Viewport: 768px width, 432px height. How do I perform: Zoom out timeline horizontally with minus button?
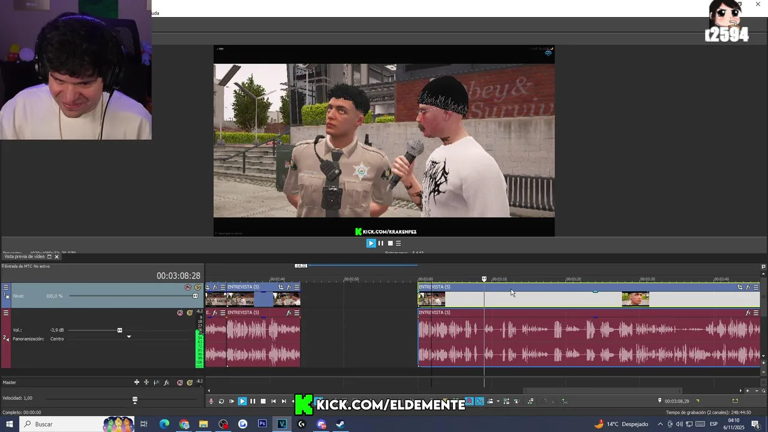point(757,391)
